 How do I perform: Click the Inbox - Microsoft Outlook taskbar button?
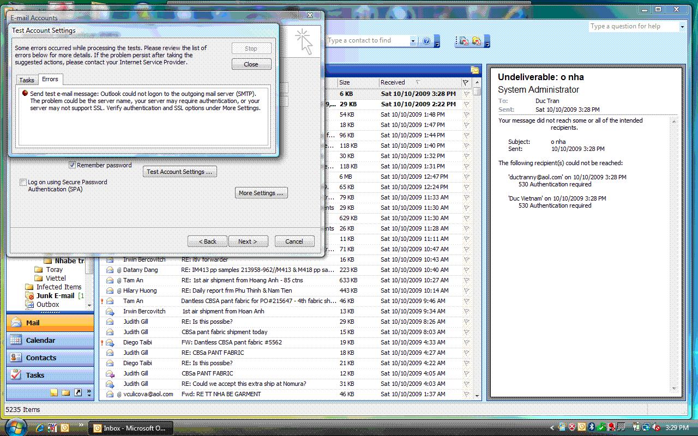point(130,428)
